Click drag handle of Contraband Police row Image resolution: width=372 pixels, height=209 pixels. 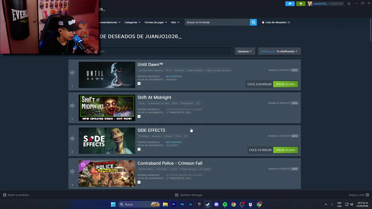click(72, 171)
